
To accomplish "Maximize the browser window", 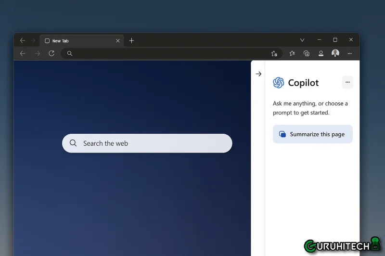I will point(335,40).
